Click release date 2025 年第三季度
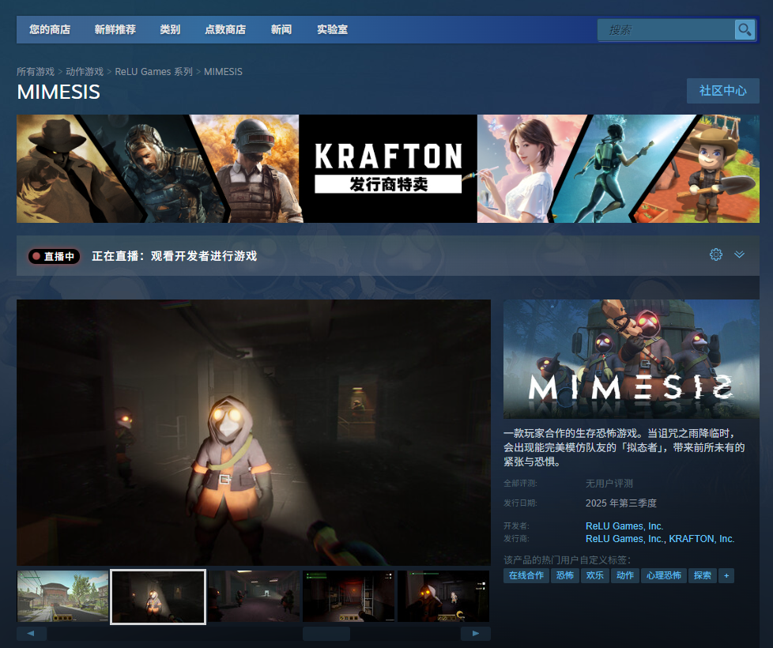The image size is (773, 648). [621, 503]
